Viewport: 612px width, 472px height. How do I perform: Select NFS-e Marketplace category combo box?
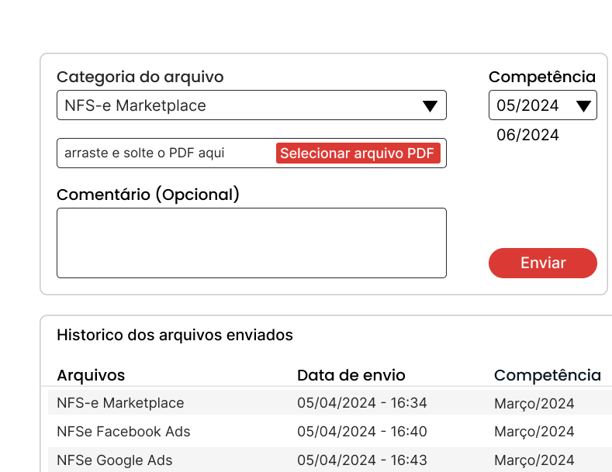pyautogui.click(x=251, y=105)
